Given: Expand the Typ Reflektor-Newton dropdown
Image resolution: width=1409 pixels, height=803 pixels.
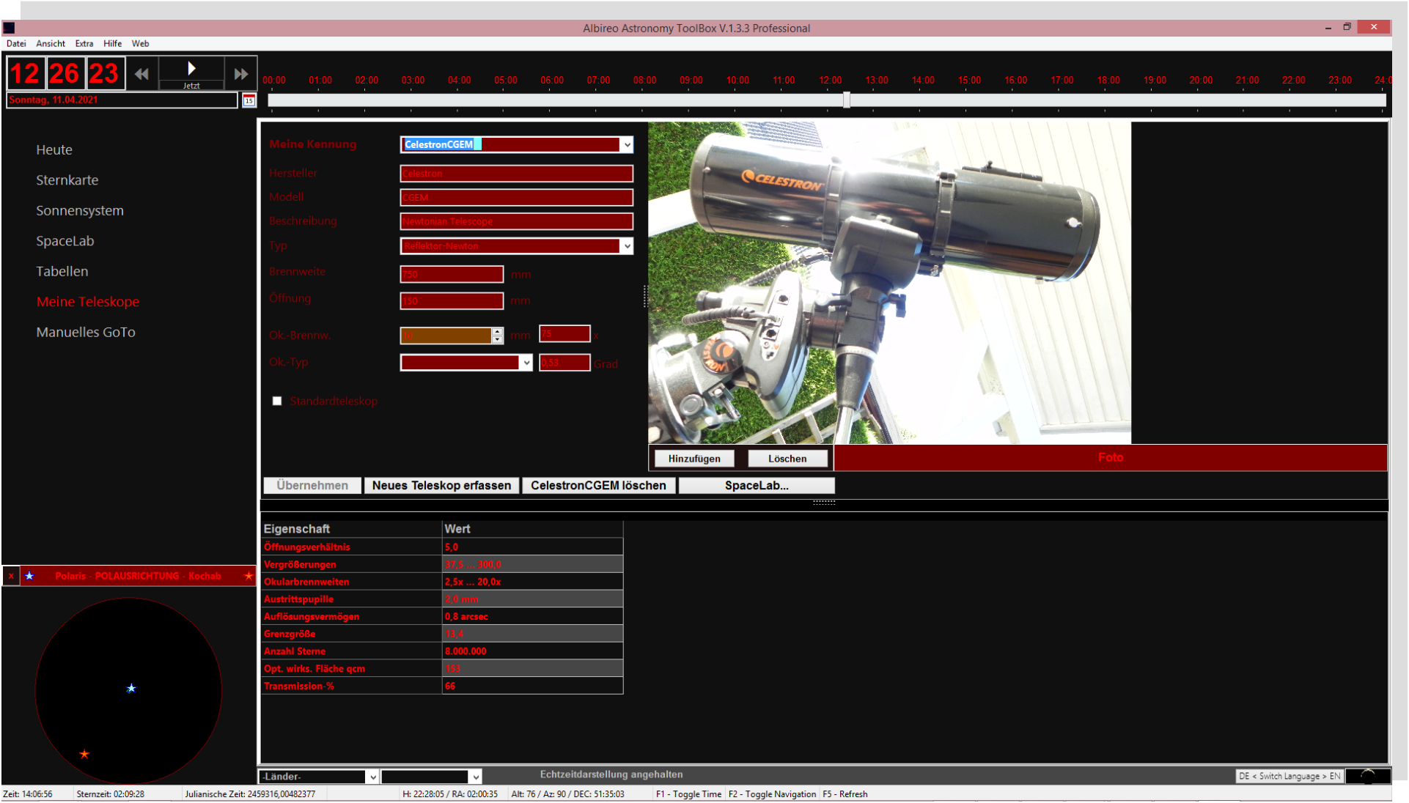Looking at the screenshot, I should 627,246.
